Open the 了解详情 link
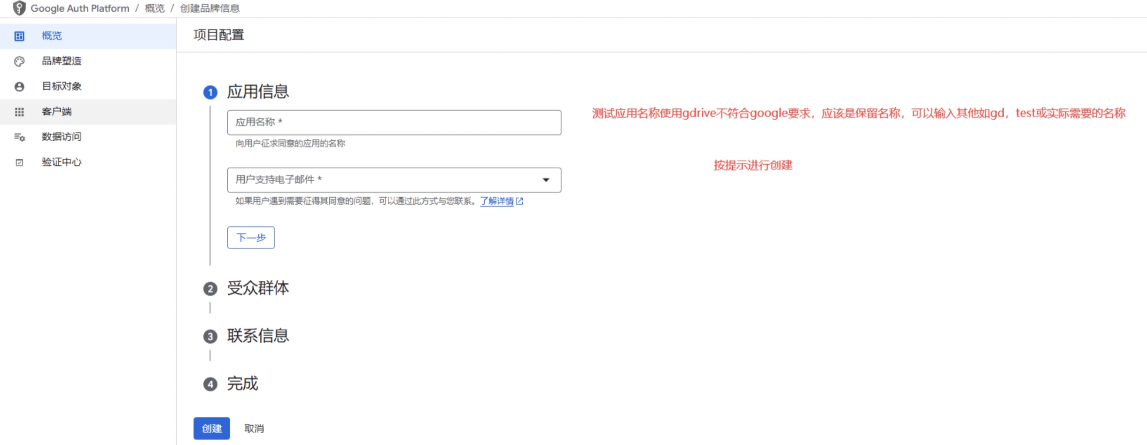This screenshot has height=445, width=1147. pos(496,201)
